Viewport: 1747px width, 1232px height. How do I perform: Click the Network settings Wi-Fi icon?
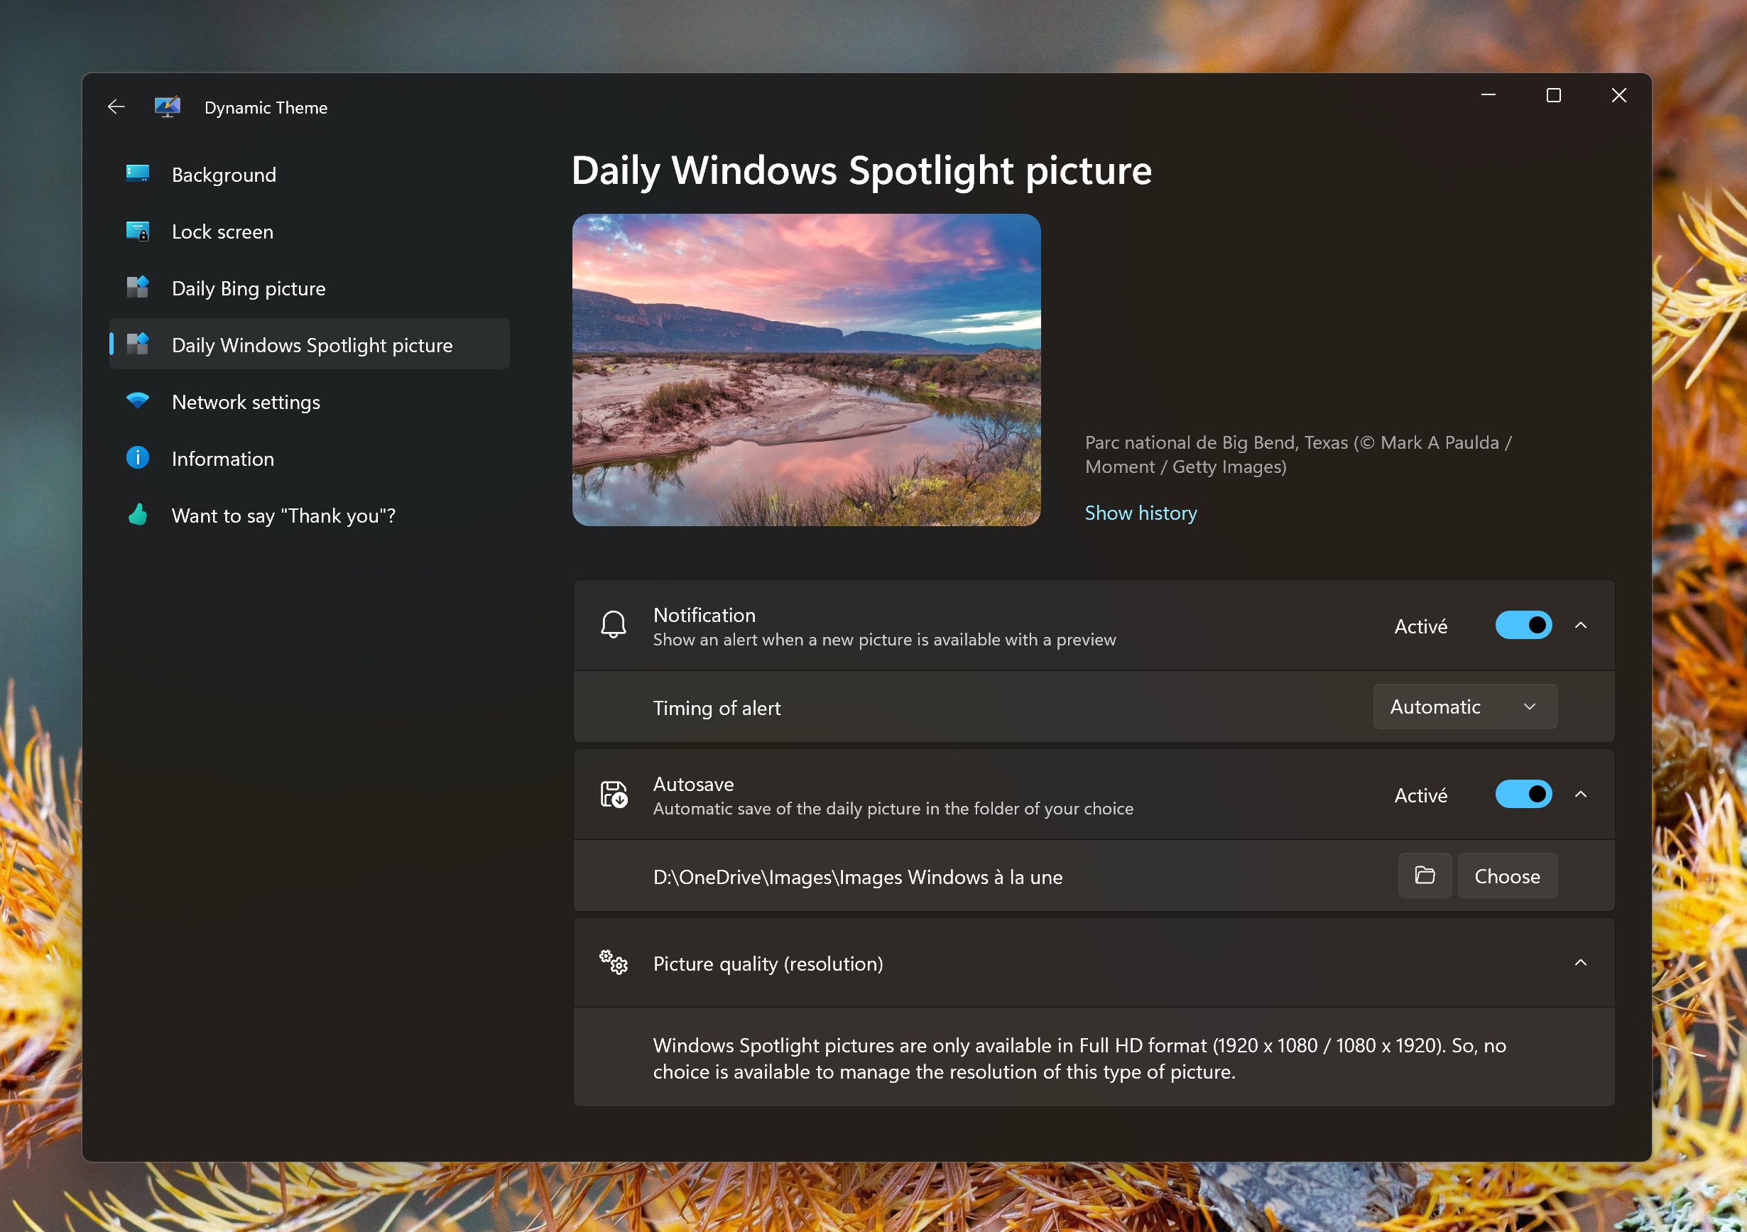point(138,401)
